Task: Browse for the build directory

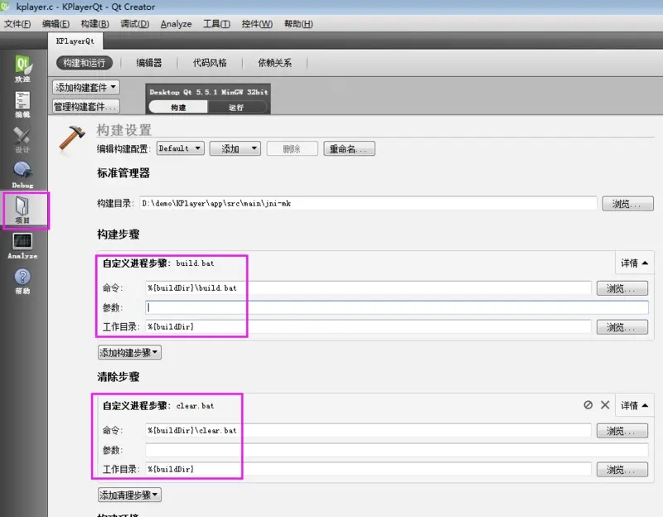Action: (x=627, y=204)
